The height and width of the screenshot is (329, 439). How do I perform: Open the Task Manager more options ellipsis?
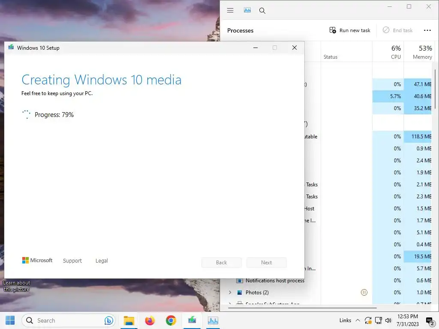point(427,30)
